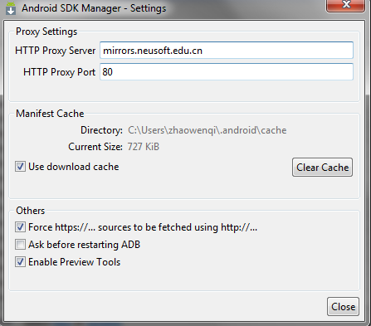Click the HTTP Proxy Port label

59,72
